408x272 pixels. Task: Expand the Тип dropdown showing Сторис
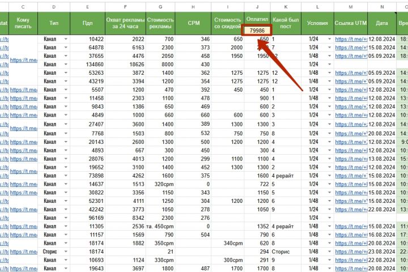(x=66, y=252)
